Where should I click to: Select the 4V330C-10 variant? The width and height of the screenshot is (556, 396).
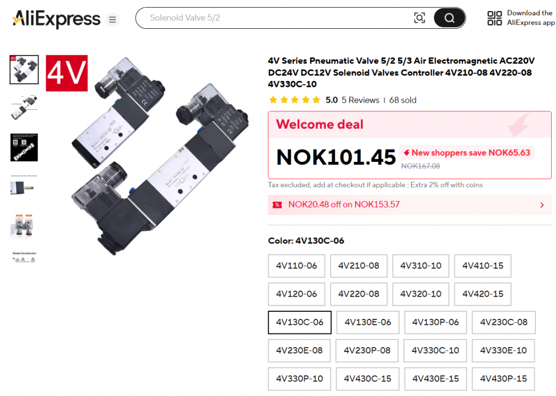(435, 350)
